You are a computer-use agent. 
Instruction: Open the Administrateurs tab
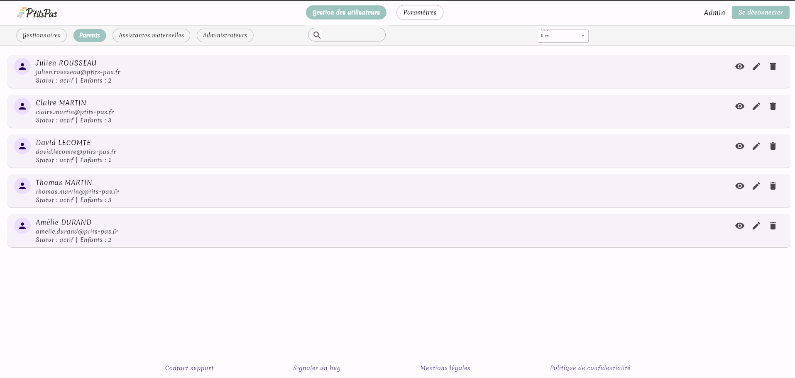(225, 35)
